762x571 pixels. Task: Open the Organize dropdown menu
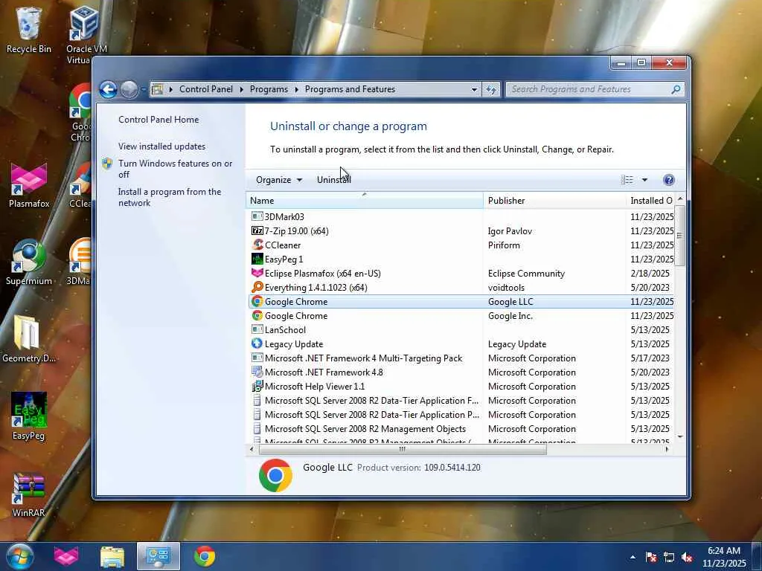279,180
